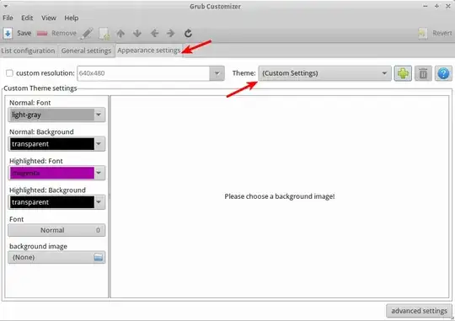The height and width of the screenshot is (321, 455).
Task: Open the Help menu
Action: click(x=72, y=18)
